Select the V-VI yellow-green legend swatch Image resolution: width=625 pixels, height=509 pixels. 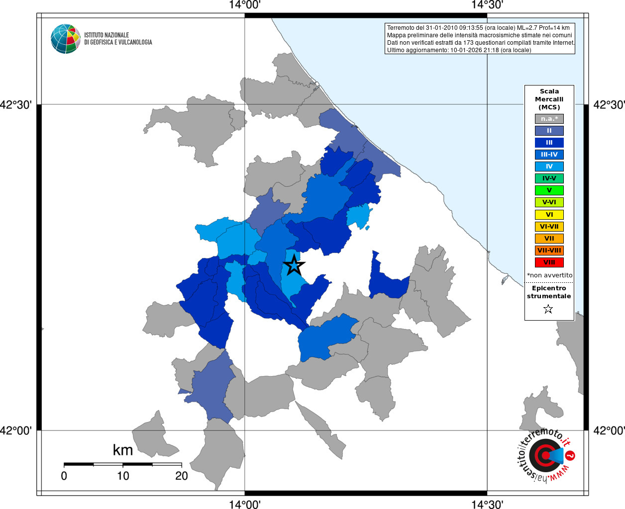coord(549,202)
